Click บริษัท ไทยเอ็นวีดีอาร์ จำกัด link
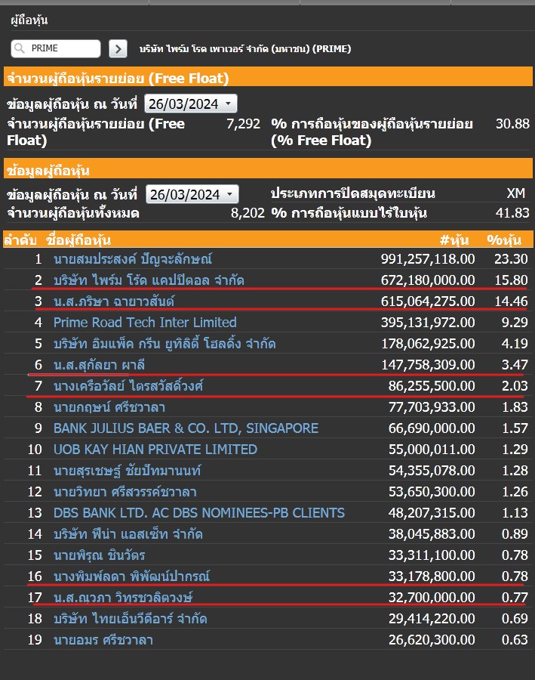535x680 pixels. [130, 619]
